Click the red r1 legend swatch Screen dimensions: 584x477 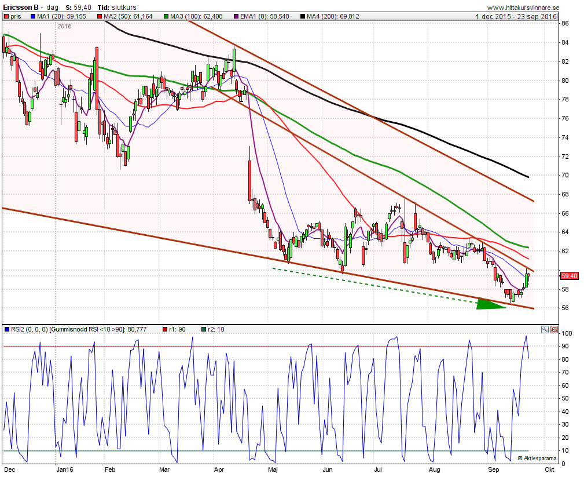164,329
